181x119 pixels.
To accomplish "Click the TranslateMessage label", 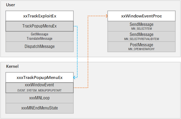I will tap(40, 38).
